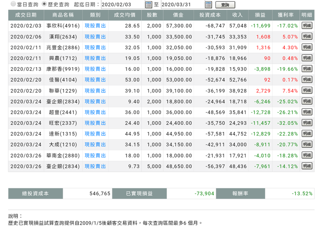
Task: Open 明細 details for 旺宏(2337)
Action: pyautogui.click(x=307, y=123)
